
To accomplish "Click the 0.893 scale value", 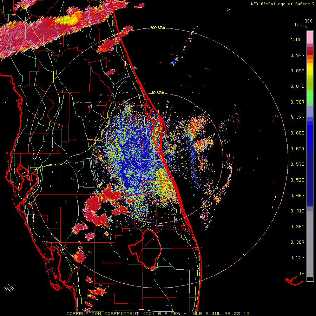I will (297, 71).
